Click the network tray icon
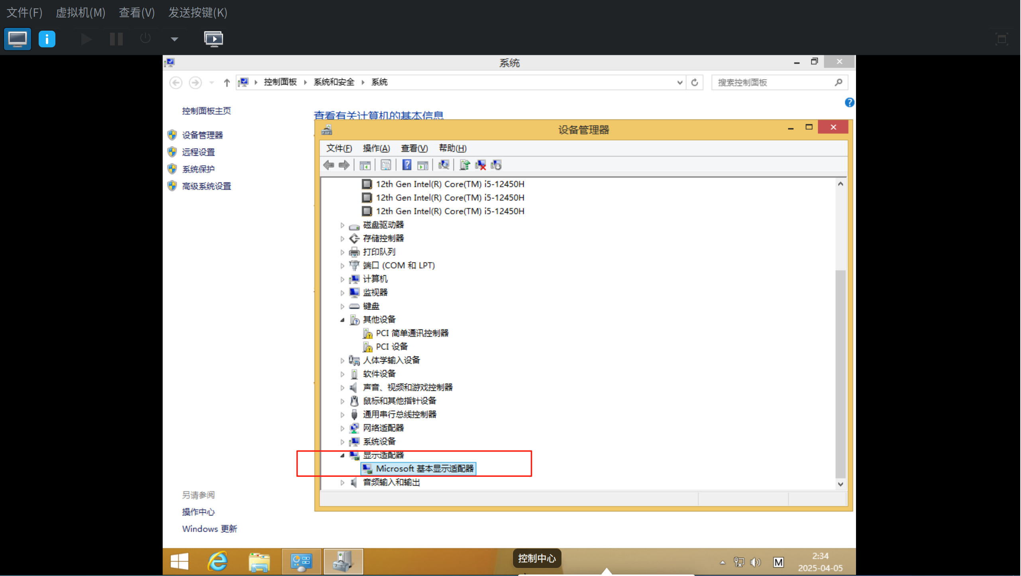This screenshot has width=1021, height=576. [x=739, y=562]
